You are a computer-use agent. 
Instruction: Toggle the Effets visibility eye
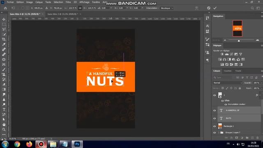tap(222, 101)
